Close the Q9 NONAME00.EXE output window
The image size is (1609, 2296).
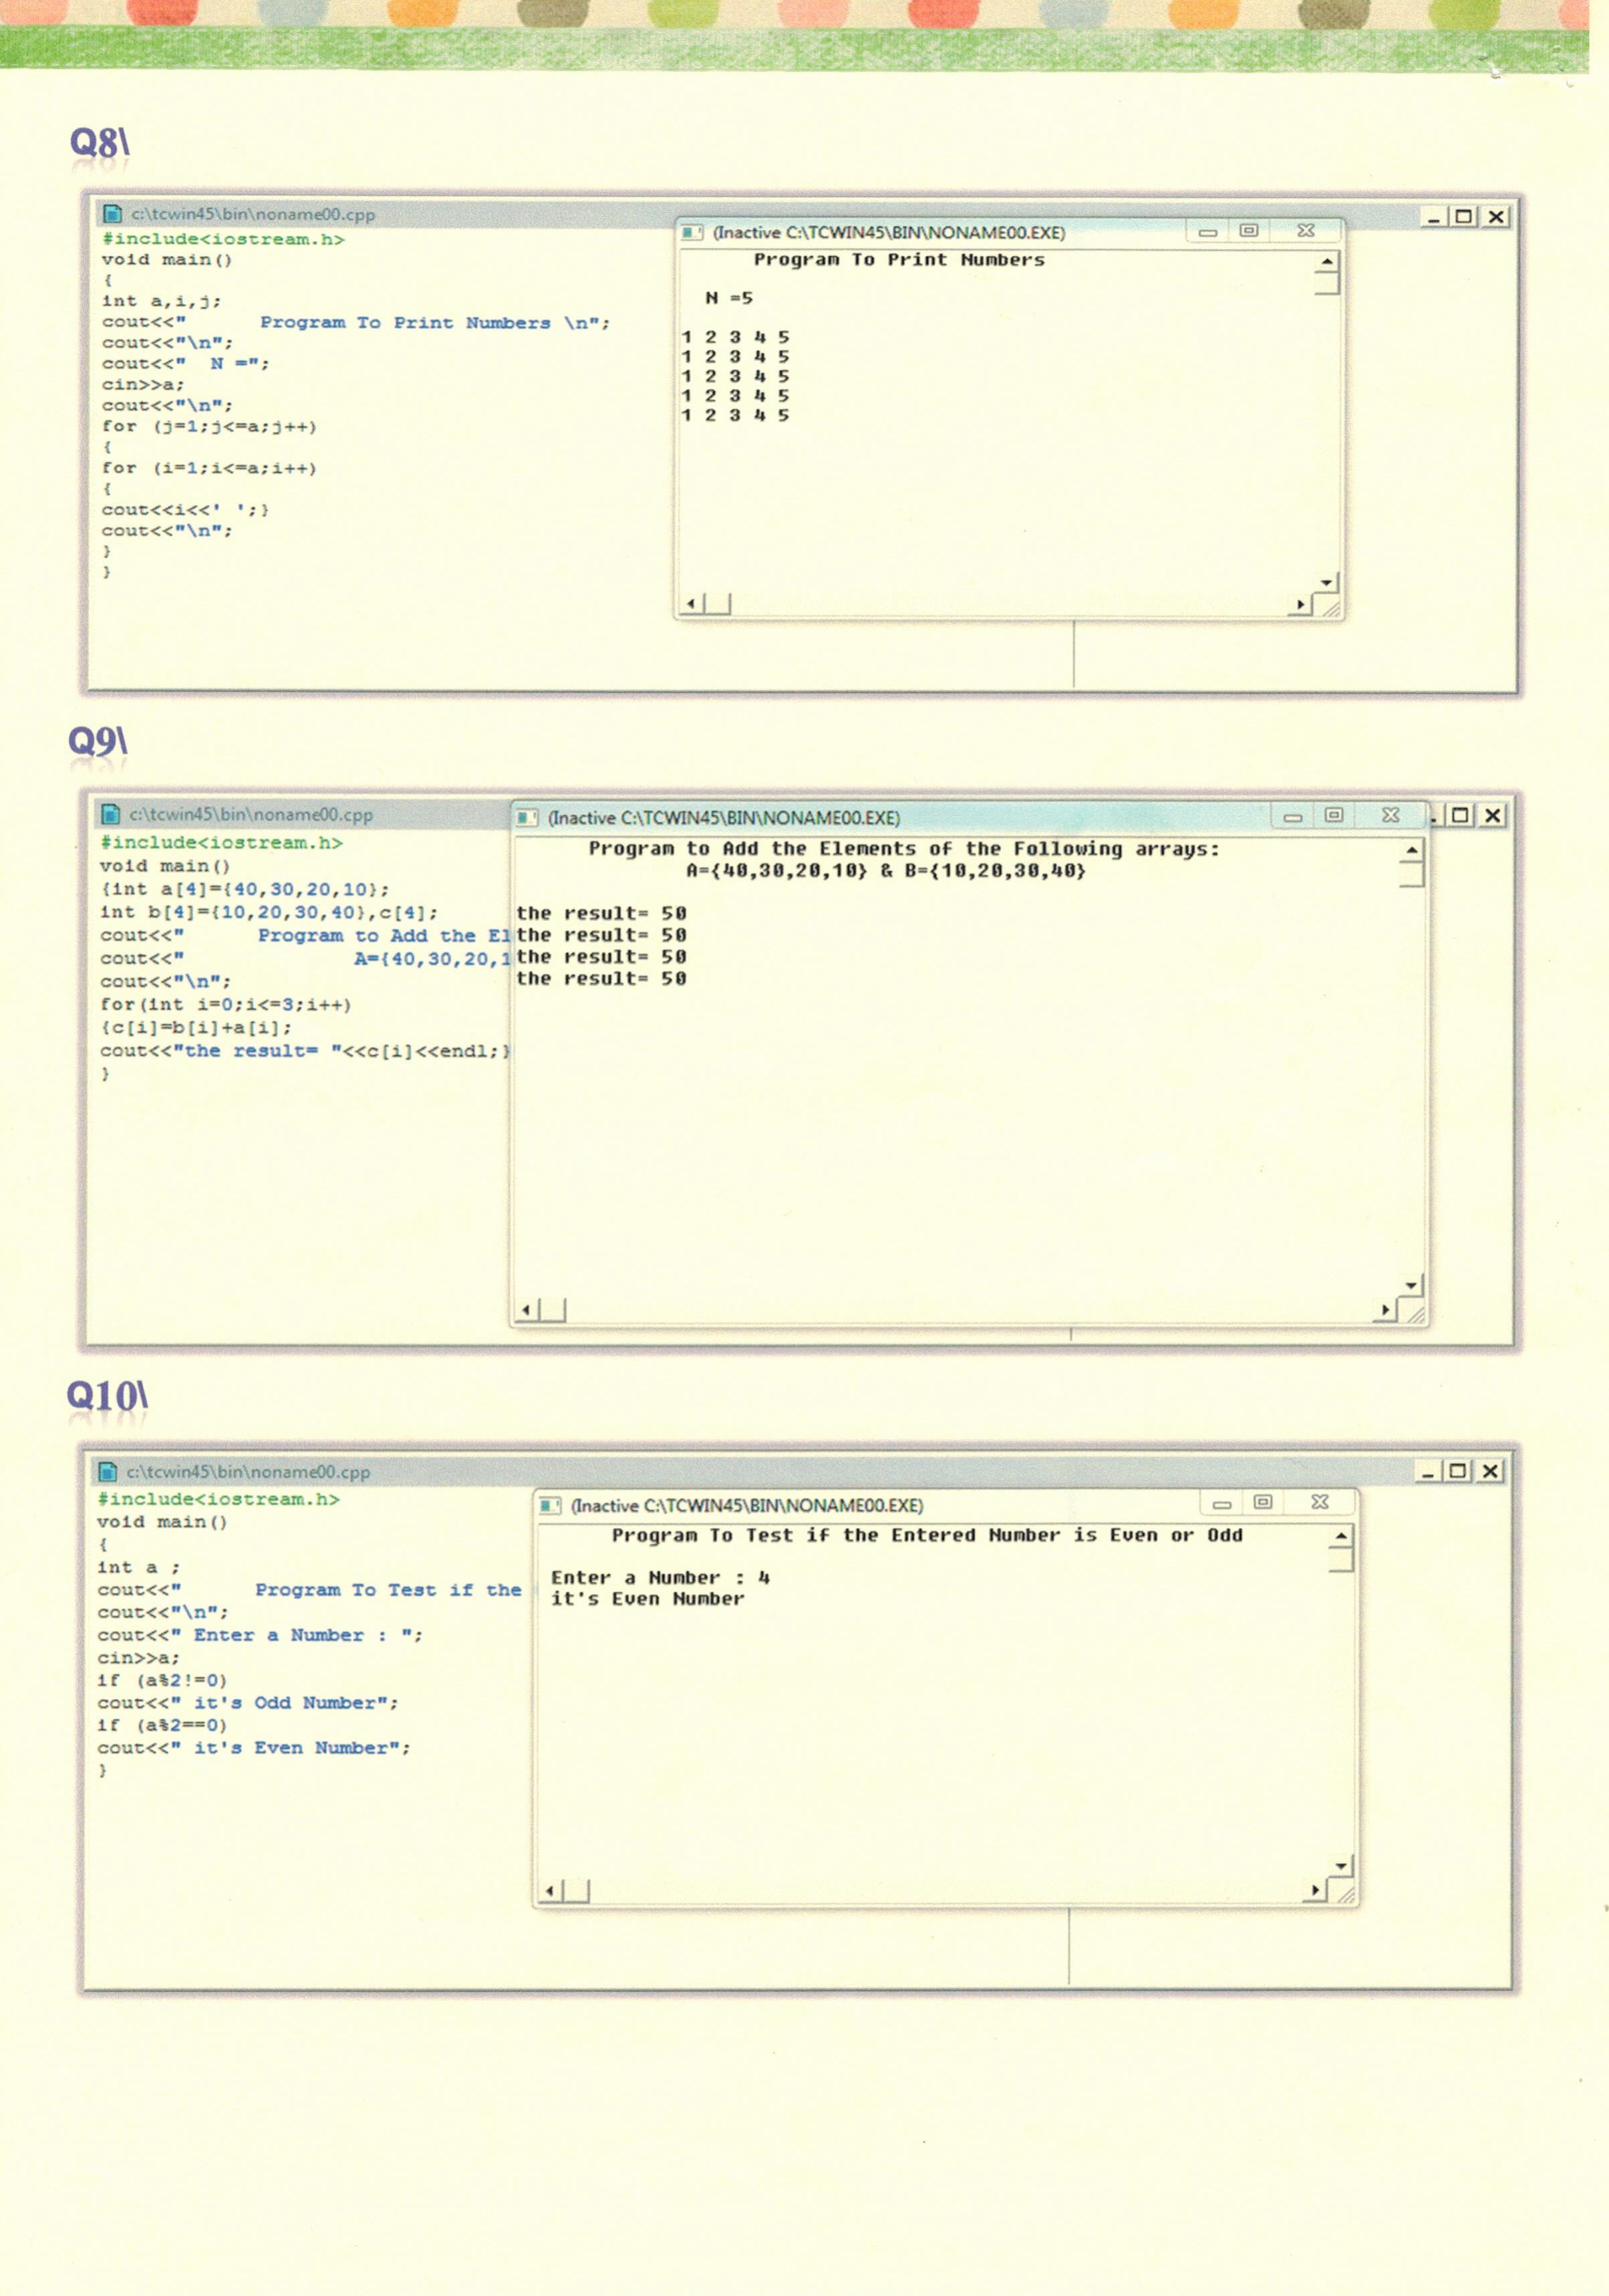(1391, 816)
